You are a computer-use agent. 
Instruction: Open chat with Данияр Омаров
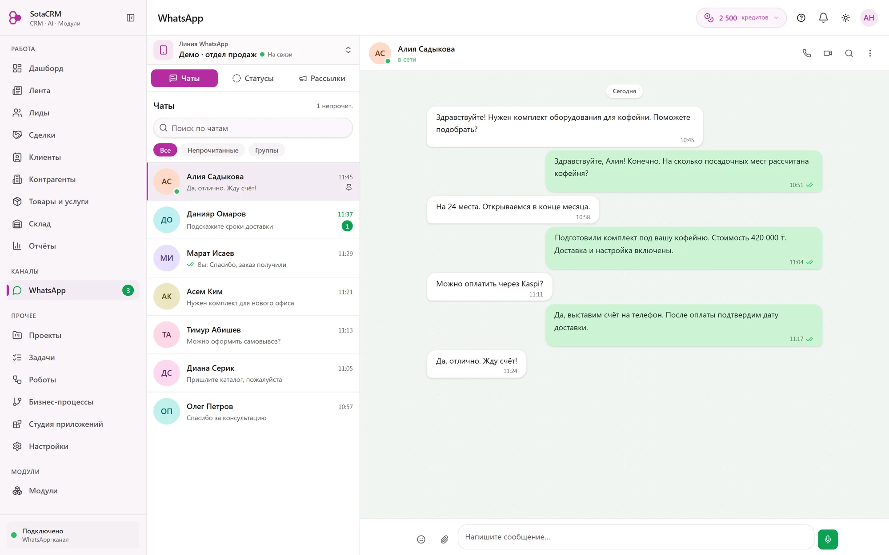point(253,220)
